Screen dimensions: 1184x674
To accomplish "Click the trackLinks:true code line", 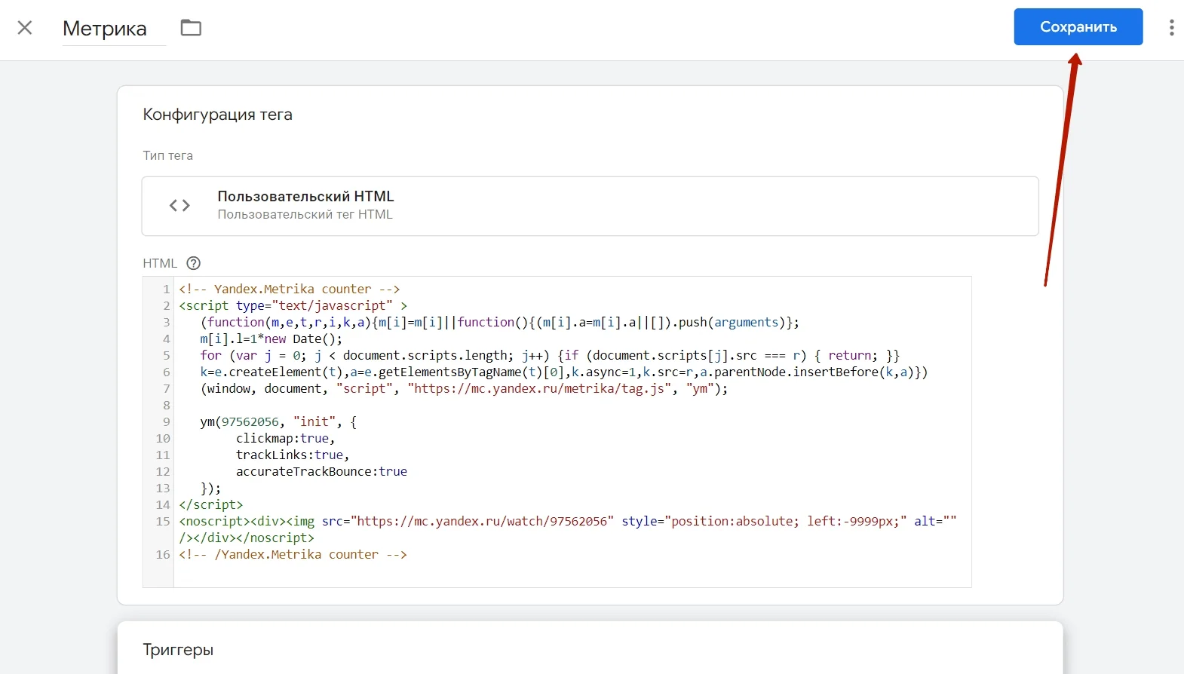I will point(292,455).
